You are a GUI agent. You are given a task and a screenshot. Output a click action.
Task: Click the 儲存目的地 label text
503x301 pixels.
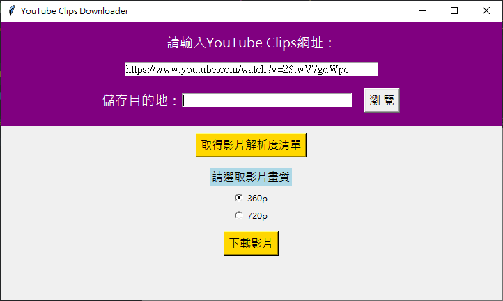click(x=139, y=100)
